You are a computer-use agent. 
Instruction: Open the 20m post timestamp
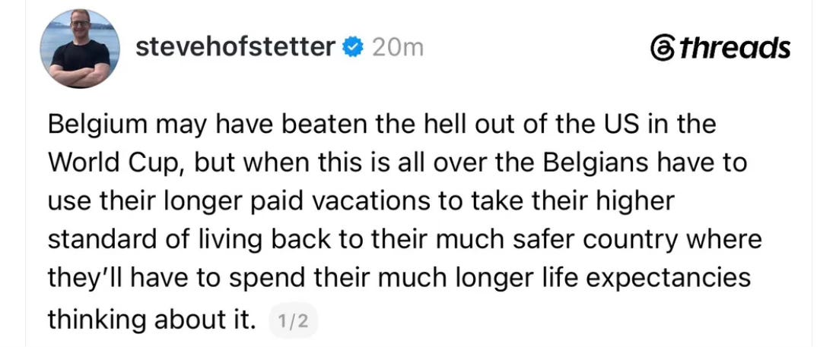397,48
